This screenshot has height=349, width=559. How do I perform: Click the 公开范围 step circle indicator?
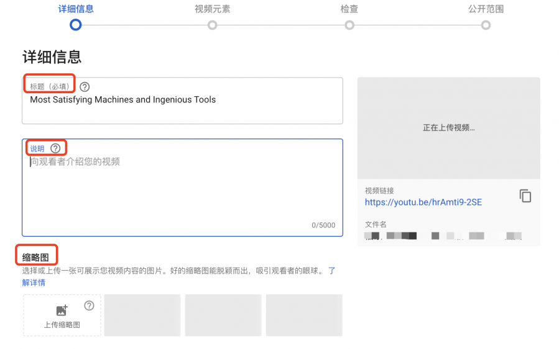486,25
